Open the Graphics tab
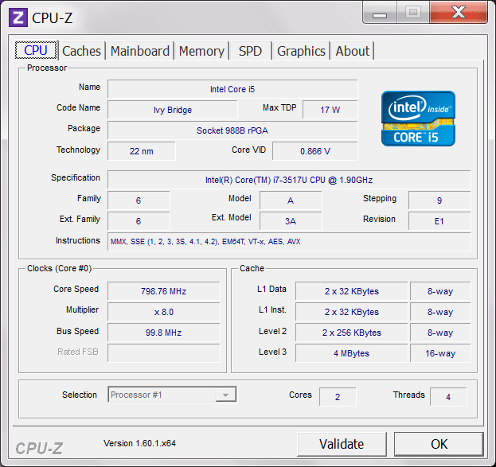496x467 pixels. coord(301,51)
